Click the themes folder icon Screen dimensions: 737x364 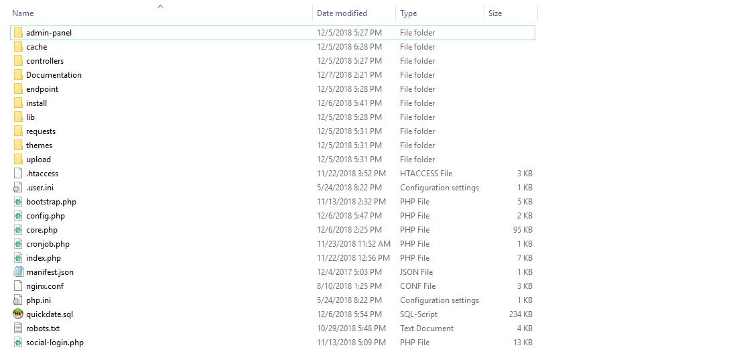click(x=18, y=145)
